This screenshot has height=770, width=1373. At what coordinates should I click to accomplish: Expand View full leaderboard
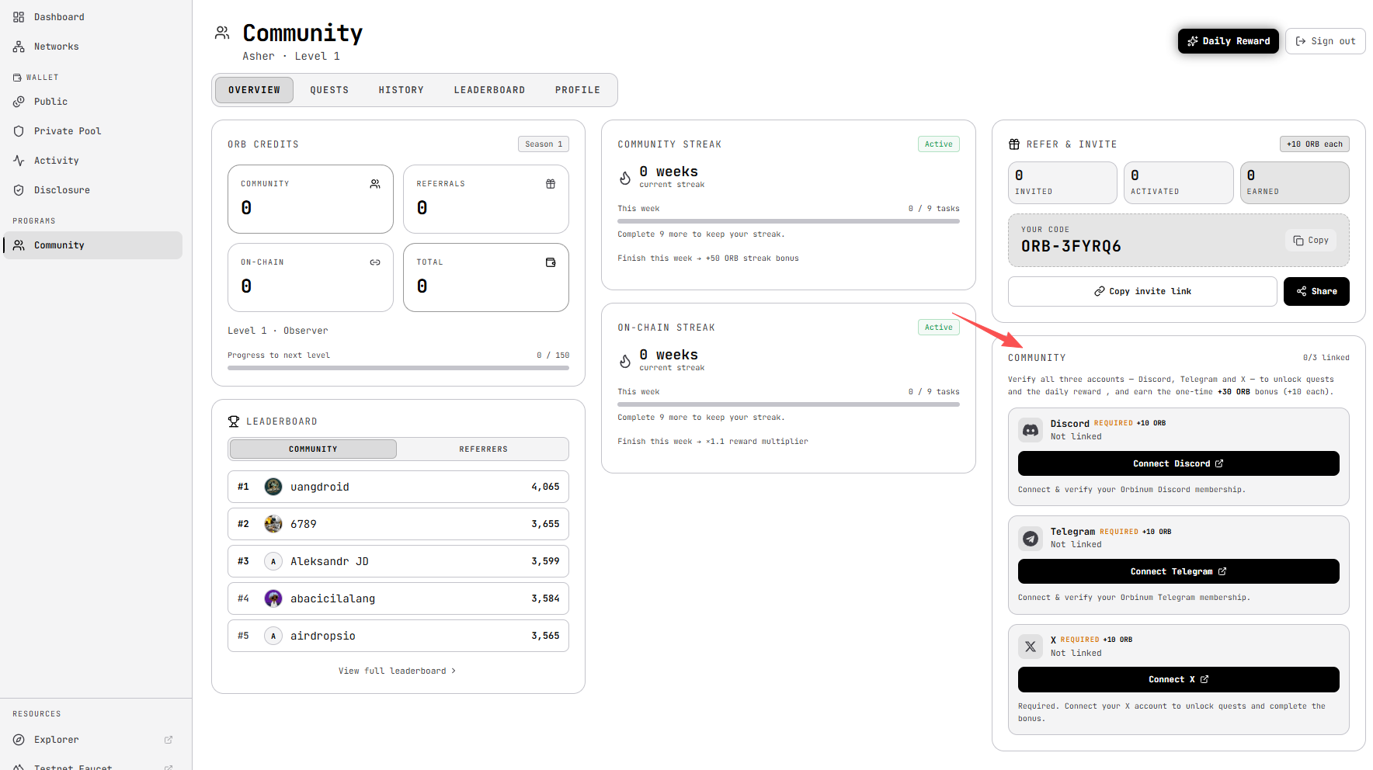point(397,671)
